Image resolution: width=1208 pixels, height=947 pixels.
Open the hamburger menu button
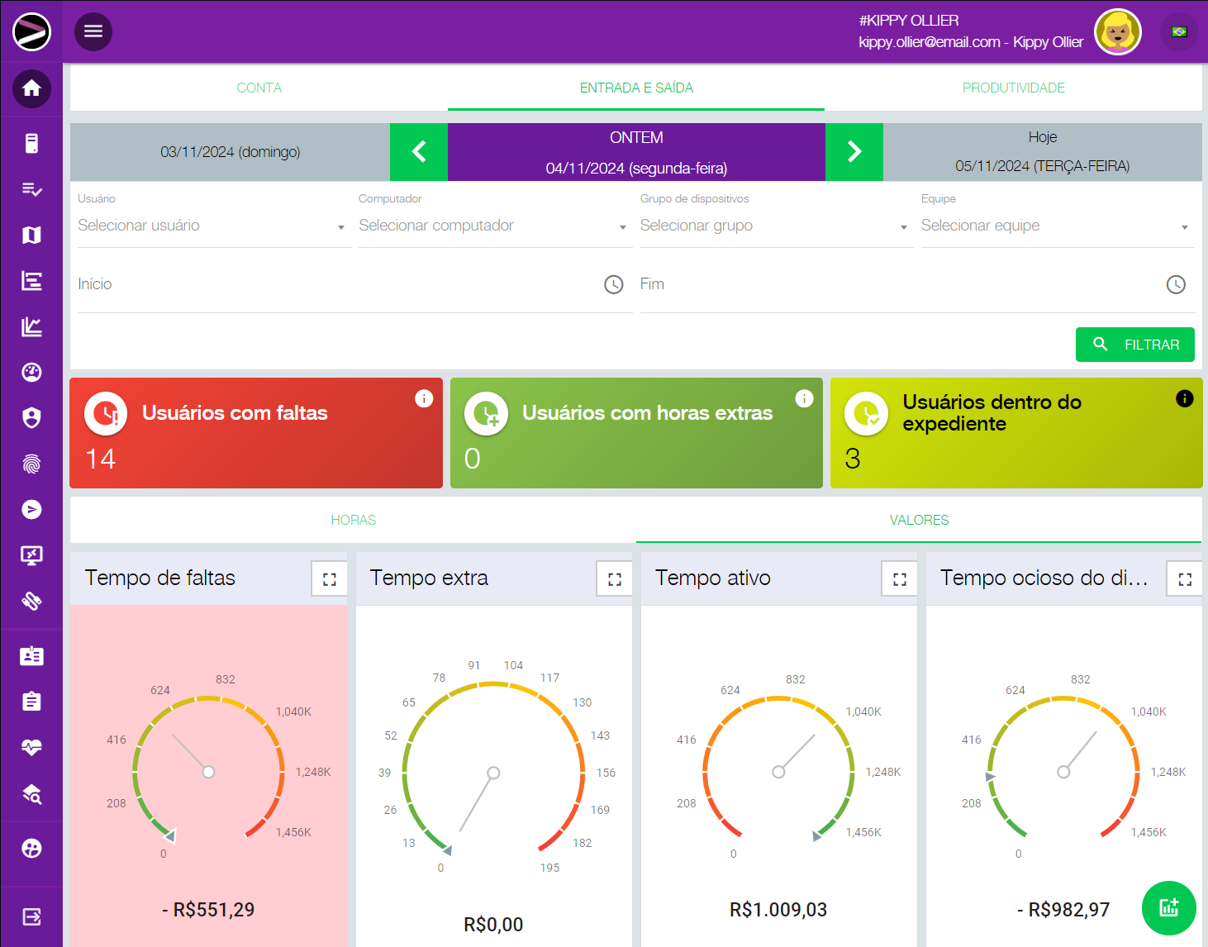(93, 31)
